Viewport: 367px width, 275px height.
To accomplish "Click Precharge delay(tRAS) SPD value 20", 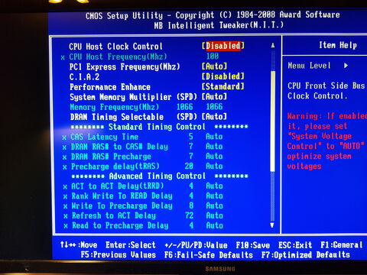I will pyautogui.click(x=189, y=166).
